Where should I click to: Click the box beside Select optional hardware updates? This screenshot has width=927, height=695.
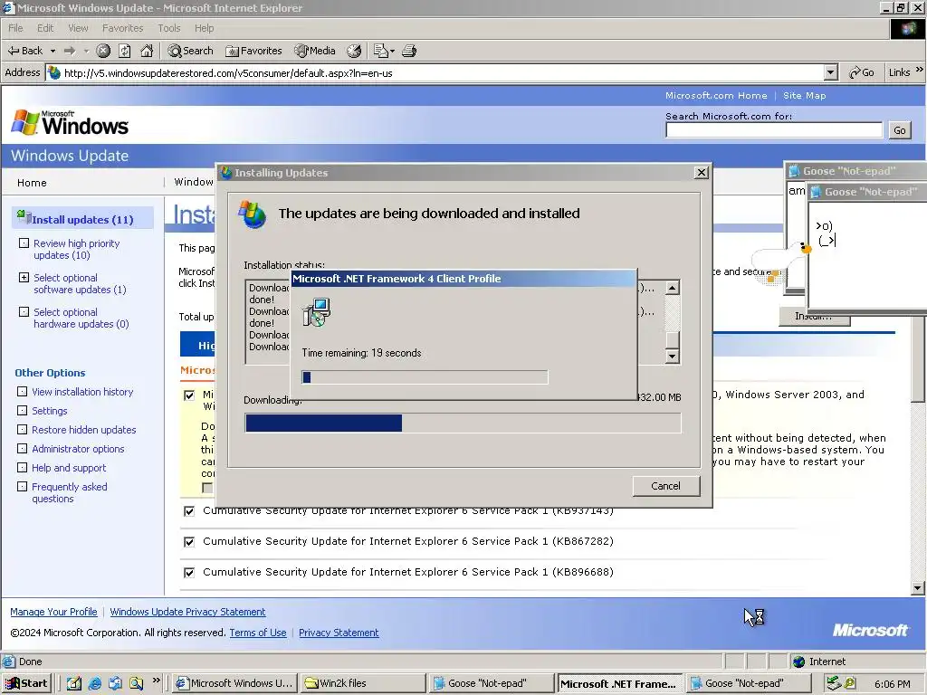pyautogui.click(x=24, y=311)
